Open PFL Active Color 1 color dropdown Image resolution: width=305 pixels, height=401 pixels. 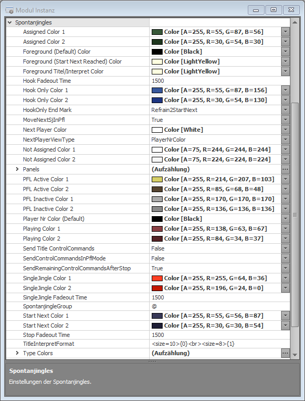285,179
